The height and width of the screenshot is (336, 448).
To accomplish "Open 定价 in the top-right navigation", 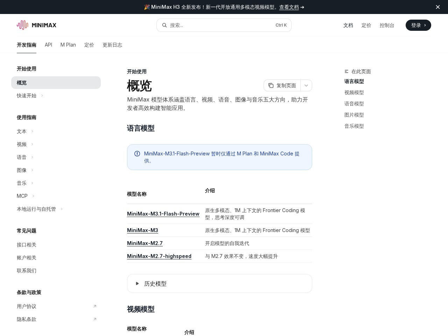I will tap(366, 25).
